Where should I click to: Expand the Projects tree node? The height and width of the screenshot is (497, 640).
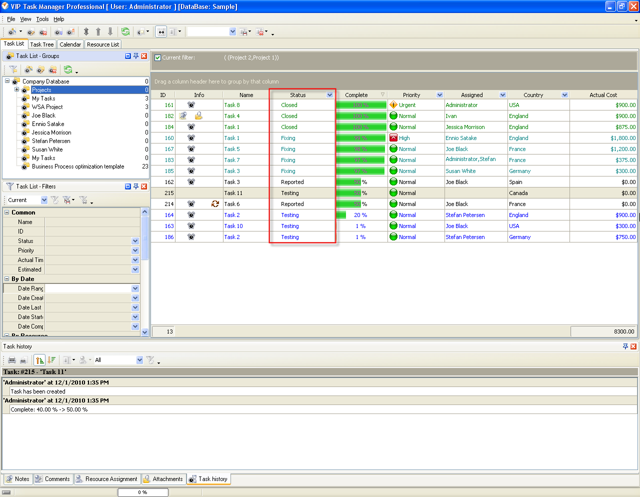pos(16,90)
